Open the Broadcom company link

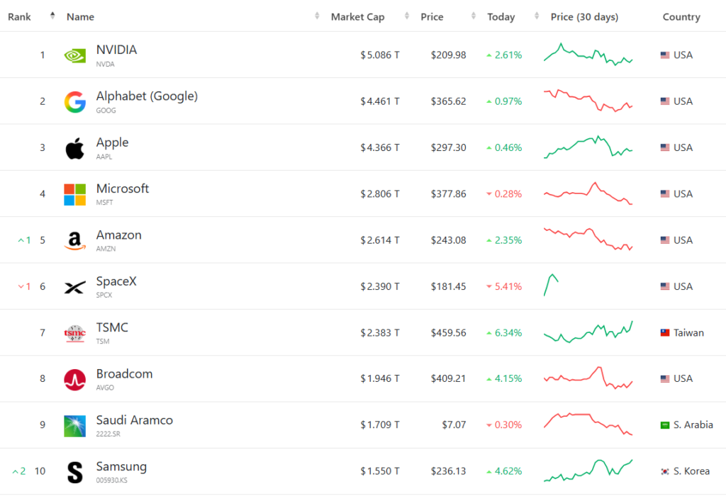tap(124, 373)
